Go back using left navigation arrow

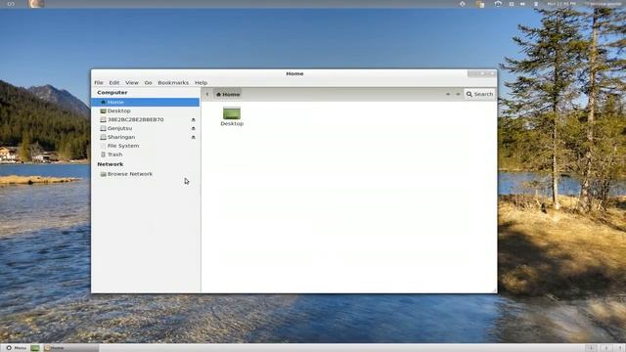click(448, 94)
